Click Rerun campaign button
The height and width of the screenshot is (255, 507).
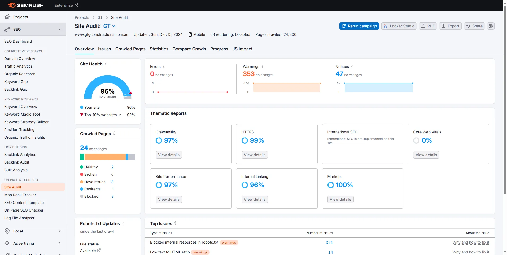click(x=359, y=26)
